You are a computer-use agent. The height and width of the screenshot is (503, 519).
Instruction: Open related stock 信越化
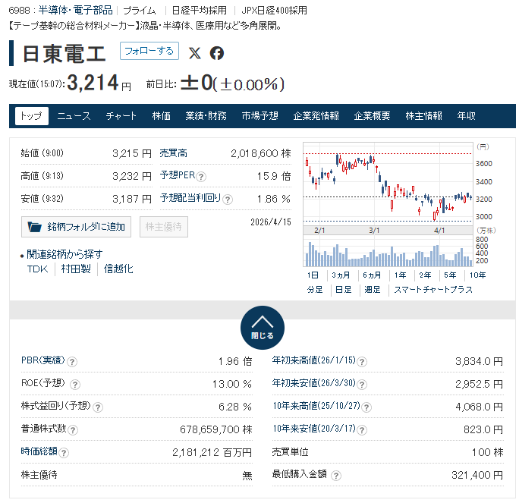118,269
